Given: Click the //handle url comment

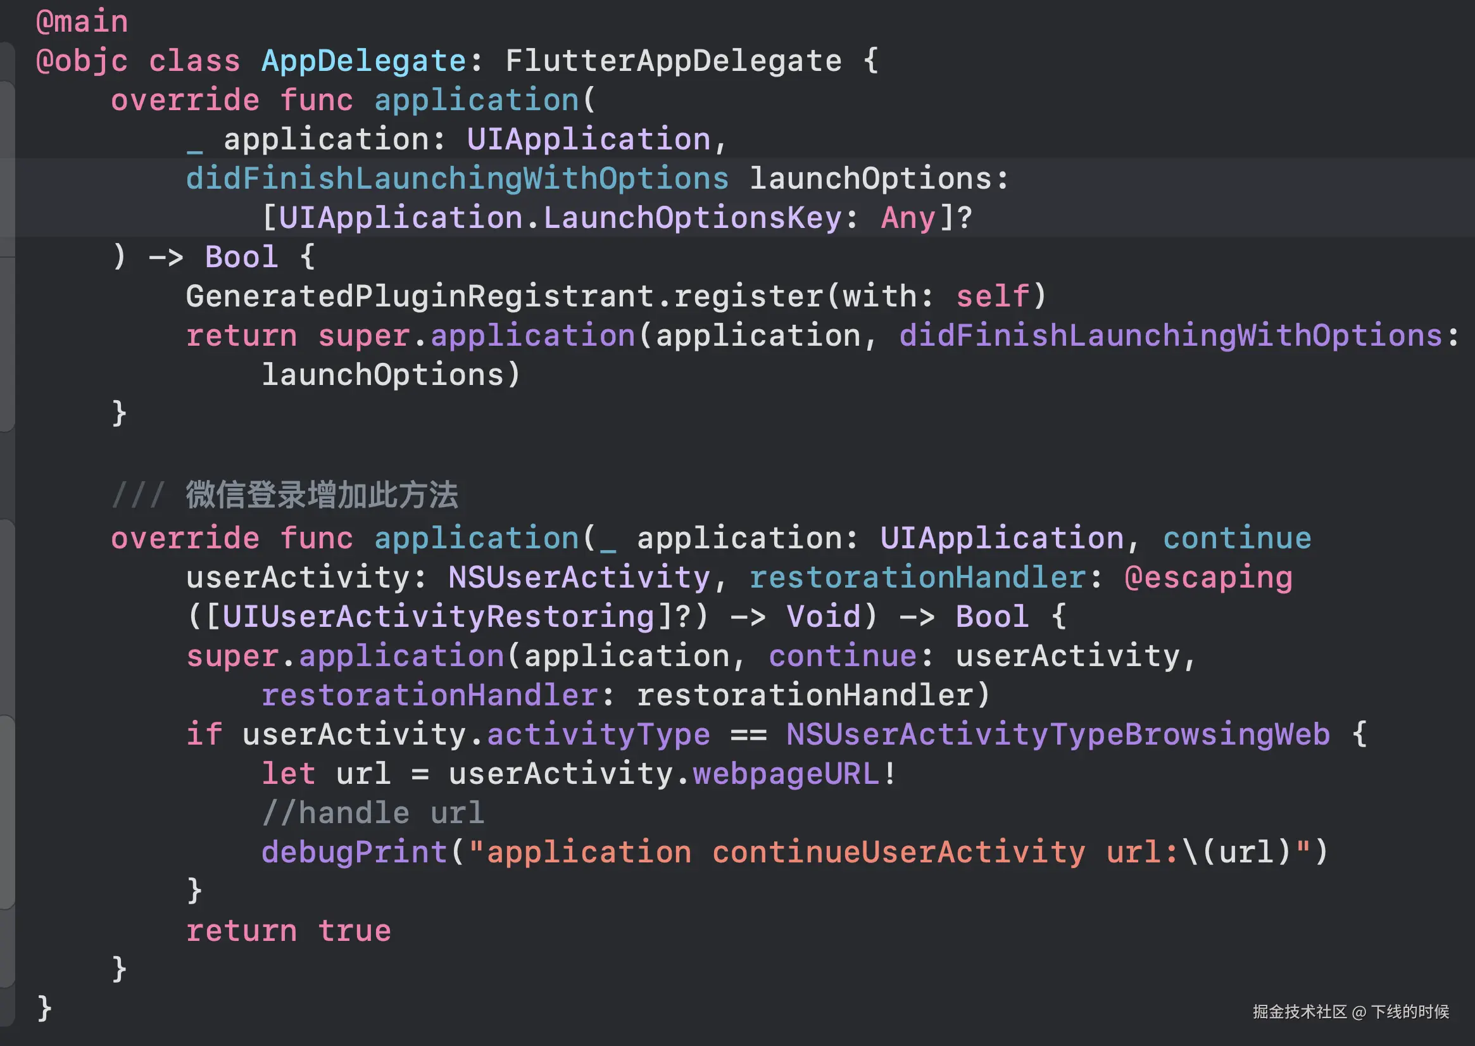Looking at the screenshot, I should [373, 813].
